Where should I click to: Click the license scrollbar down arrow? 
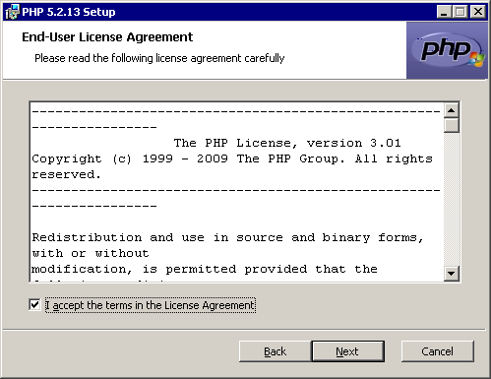coord(452,274)
